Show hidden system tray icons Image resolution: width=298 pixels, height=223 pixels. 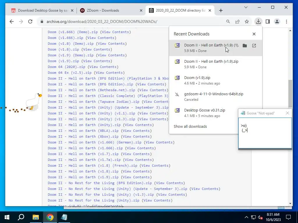click(x=246, y=217)
